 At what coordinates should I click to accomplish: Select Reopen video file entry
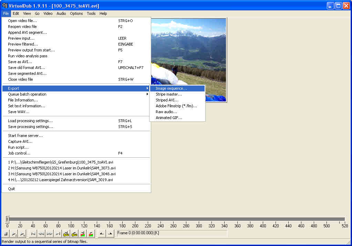[76, 27]
